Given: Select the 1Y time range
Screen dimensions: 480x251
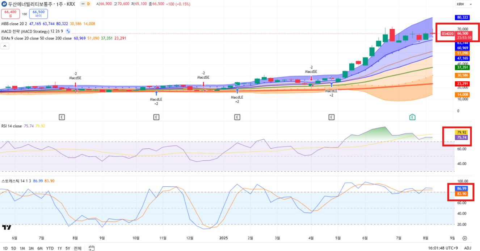Looking at the screenshot, I should tap(60, 248).
